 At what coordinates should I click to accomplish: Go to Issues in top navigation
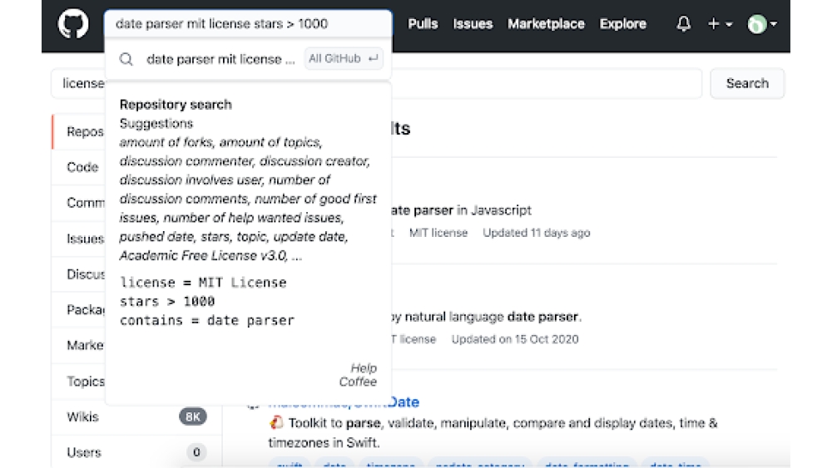click(473, 24)
